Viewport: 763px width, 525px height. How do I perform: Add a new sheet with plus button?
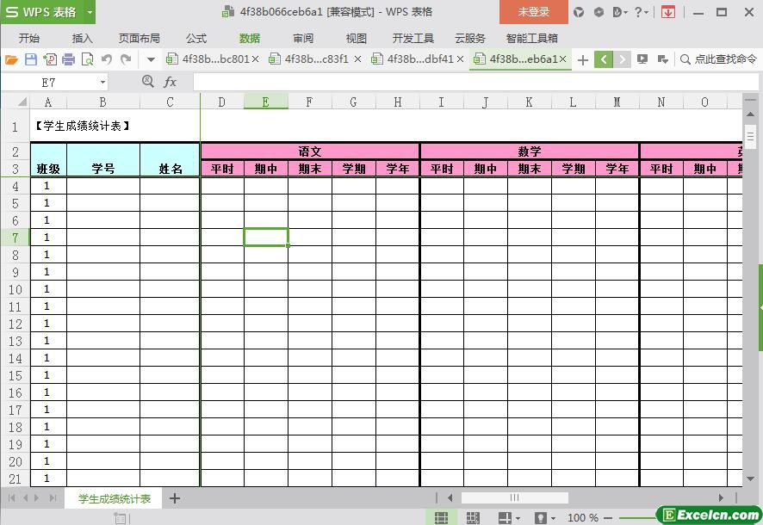point(175,498)
